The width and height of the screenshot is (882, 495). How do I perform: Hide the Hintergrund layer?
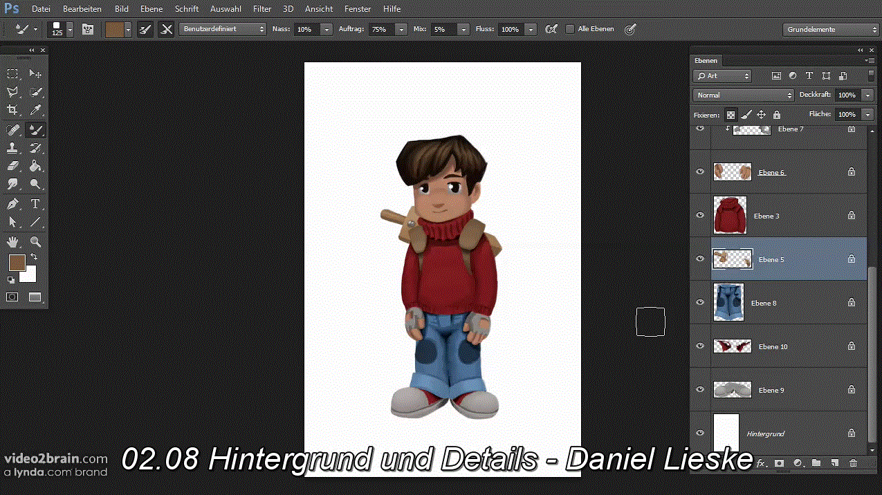[700, 433]
